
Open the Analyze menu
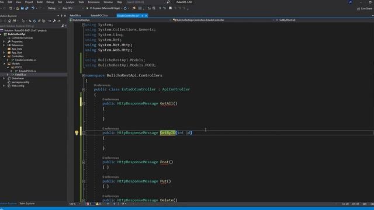(x=70, y=2)
